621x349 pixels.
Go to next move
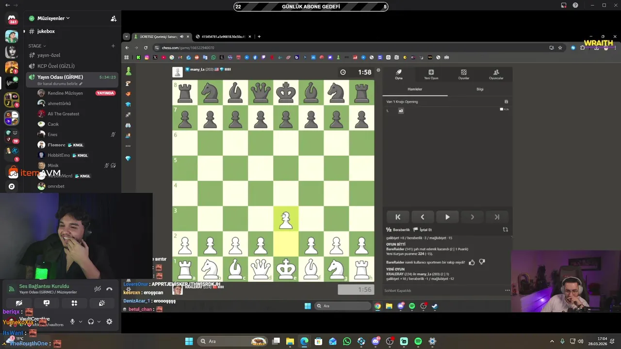472,217
